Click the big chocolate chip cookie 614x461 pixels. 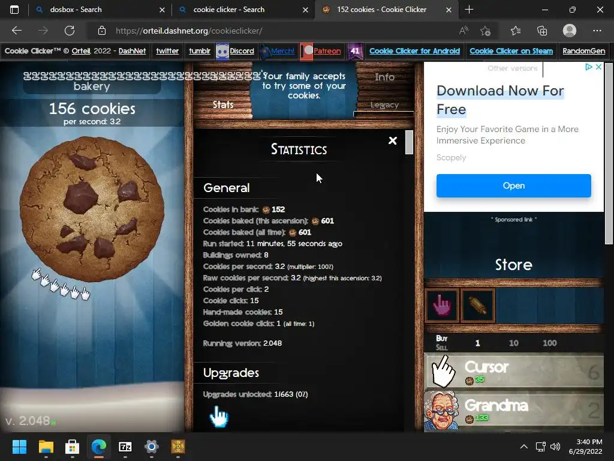tap(92, 209)
